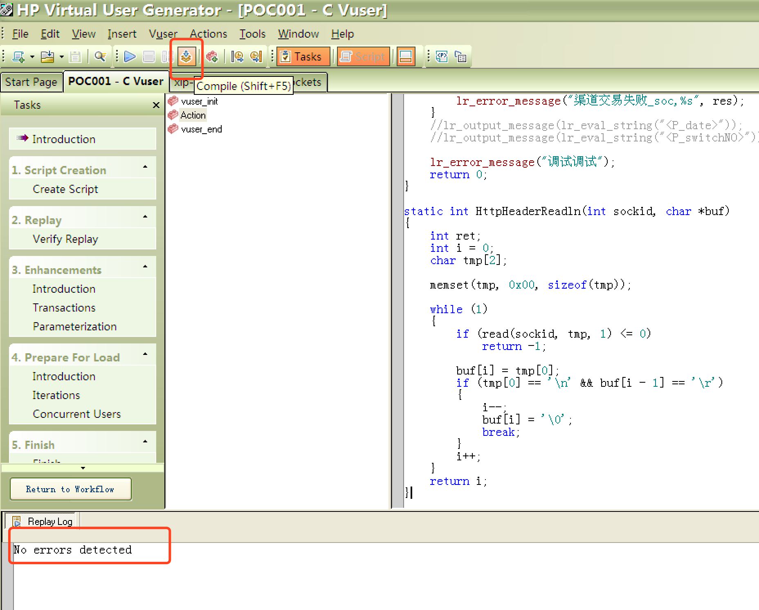Open the New Script dropdown arrow
The image size is (759, 610).
(x=32, y=57)
